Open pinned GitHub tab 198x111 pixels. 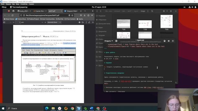13,11
